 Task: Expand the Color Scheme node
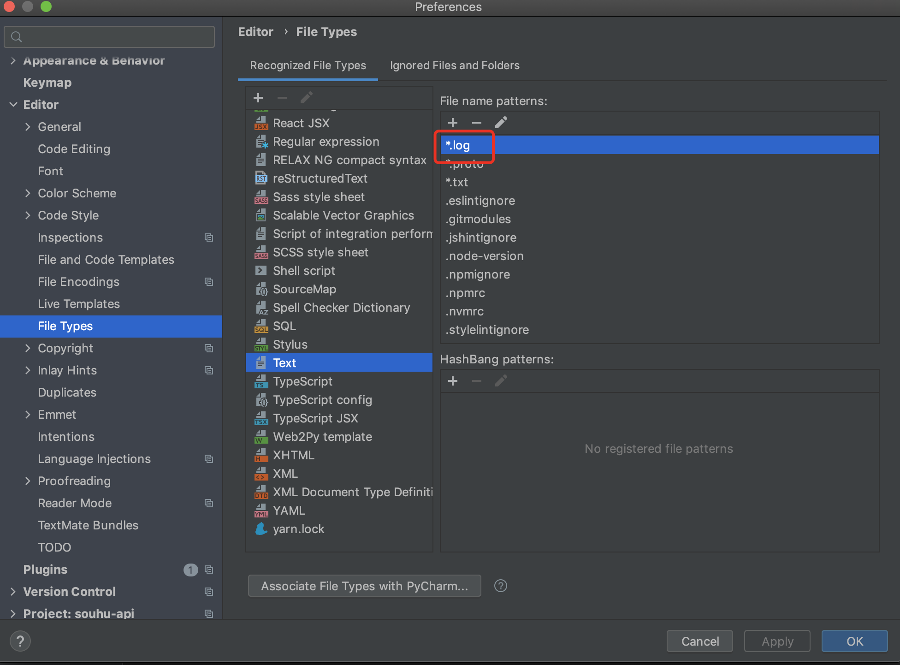[28, 193]
